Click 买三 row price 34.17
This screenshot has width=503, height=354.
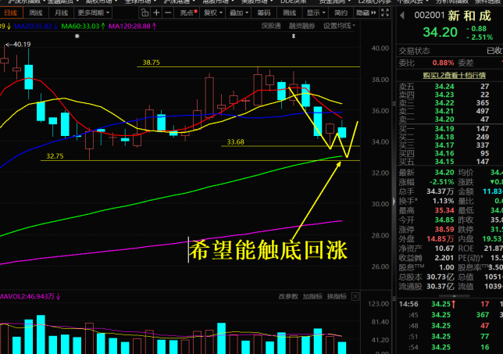(444, 145)
